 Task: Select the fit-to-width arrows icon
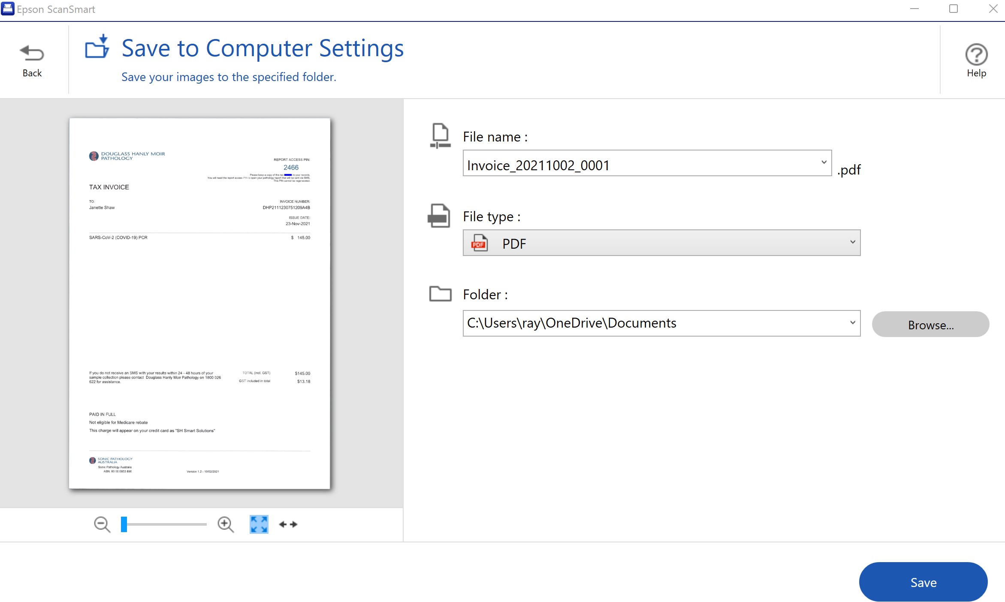[x=288, y=524]
